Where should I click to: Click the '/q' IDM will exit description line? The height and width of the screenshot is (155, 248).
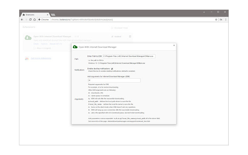[x=106, y=98]
